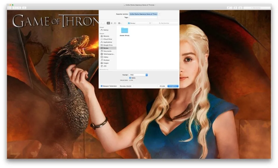Click the markup toolbox icon in toolbar
The width and height of the screenshot is (278, 168).
[x=241, y=8]
